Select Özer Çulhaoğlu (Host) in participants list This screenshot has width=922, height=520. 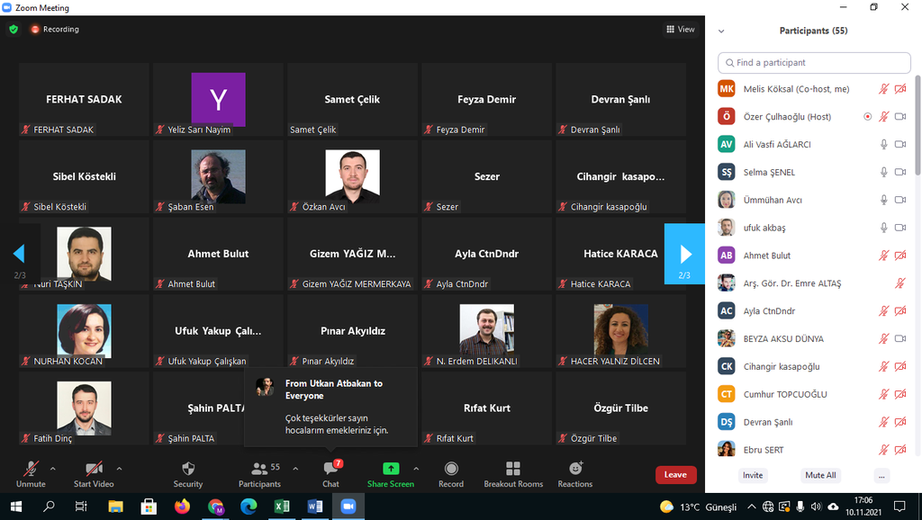coord(813,116)
